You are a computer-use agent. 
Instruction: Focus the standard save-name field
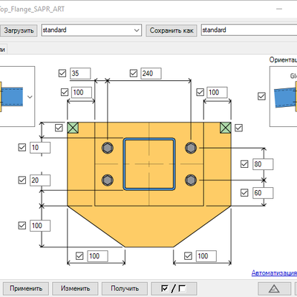[x=249, y=30]
